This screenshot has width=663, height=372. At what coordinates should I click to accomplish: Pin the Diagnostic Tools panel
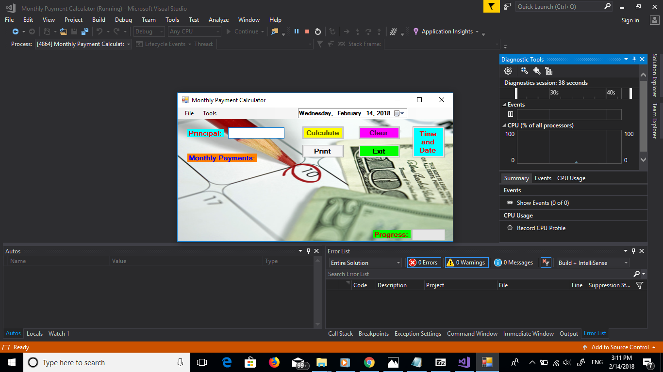pyautogui.click(x=634, y=59)
